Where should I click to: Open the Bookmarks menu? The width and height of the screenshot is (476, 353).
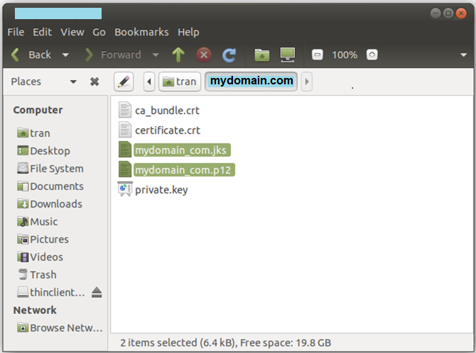click(141, 32)
